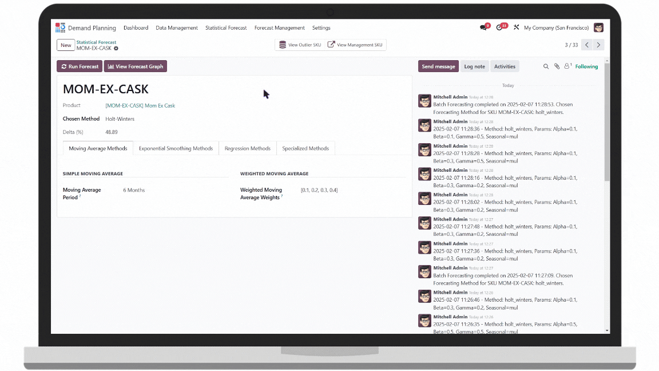Open the Moving Average Period 6 Months dropdown
This screenshot has width=659, height=371.
click(x=134, y=190)
